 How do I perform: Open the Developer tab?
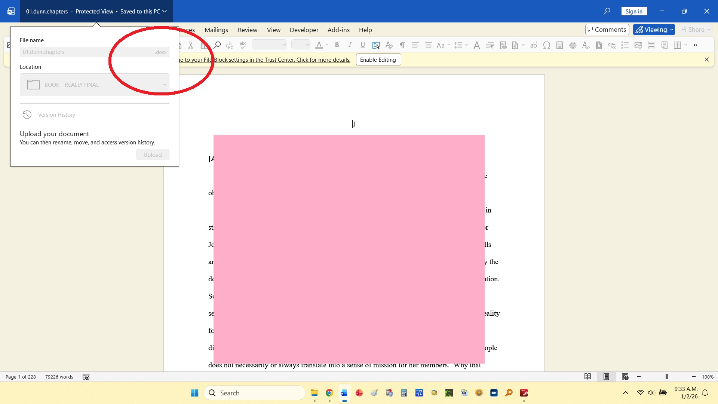(304, 30)
